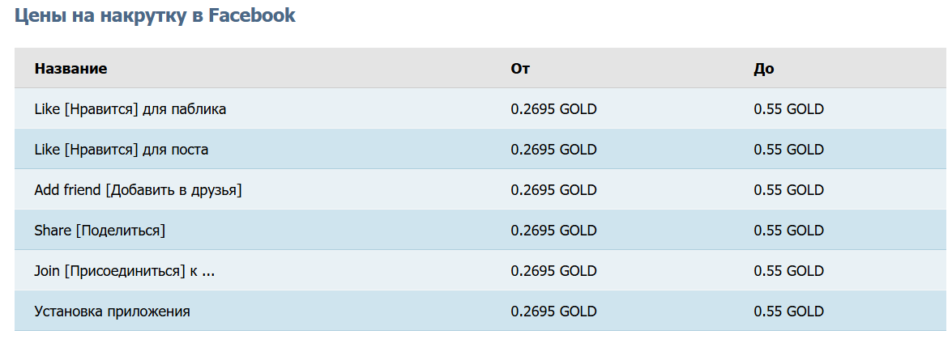Screen dimensions: 952x339
Task: Click the 'До' column header
Action: coord(764,69)
